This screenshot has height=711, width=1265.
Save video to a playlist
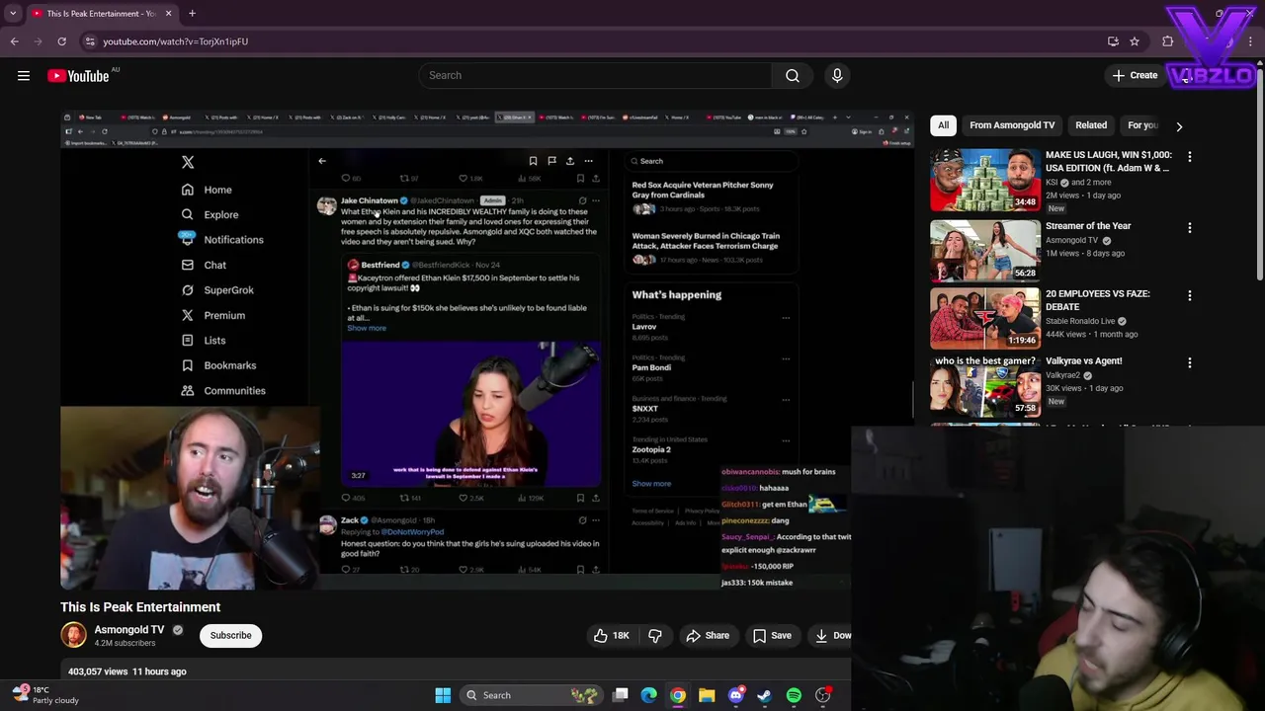pyautogui.click(x=772, y=635)
